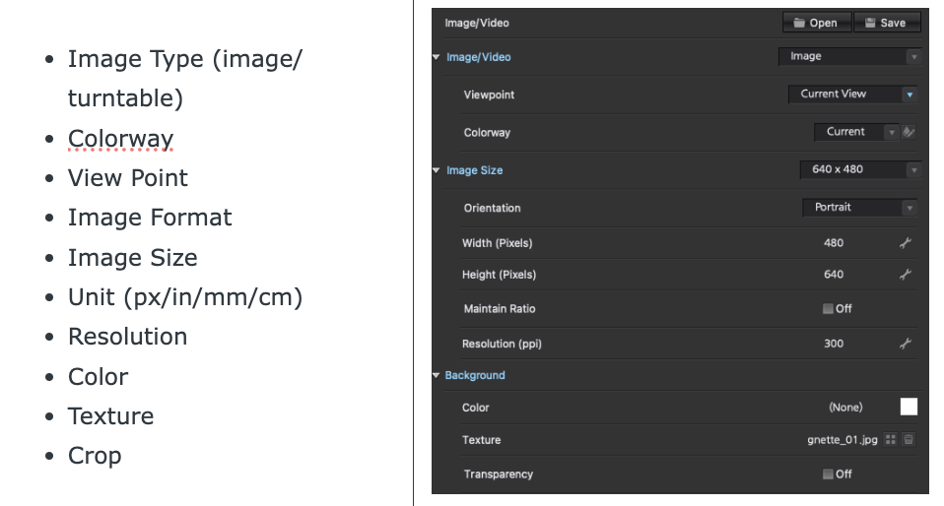The height and width of the screenshot is (506, 944).
Task: Click the trash icon to delete the background texture
Action: pos(909,440)
